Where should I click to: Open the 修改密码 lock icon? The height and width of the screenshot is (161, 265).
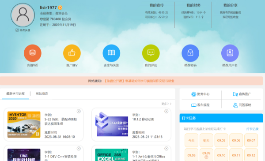click(x=190, y=53)
